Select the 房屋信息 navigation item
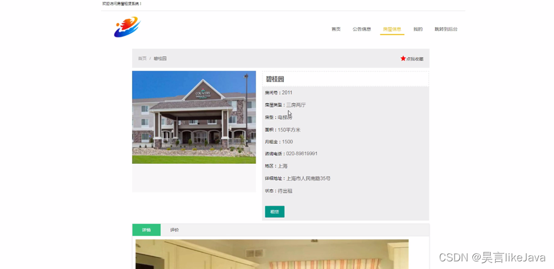The height and width of the screenshot is (269, 554). pyautogui.click(x=392, y=29)
